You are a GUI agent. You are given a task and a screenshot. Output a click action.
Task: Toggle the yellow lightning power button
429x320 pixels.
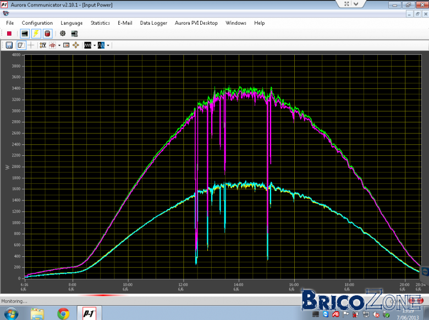pos(36,33)
